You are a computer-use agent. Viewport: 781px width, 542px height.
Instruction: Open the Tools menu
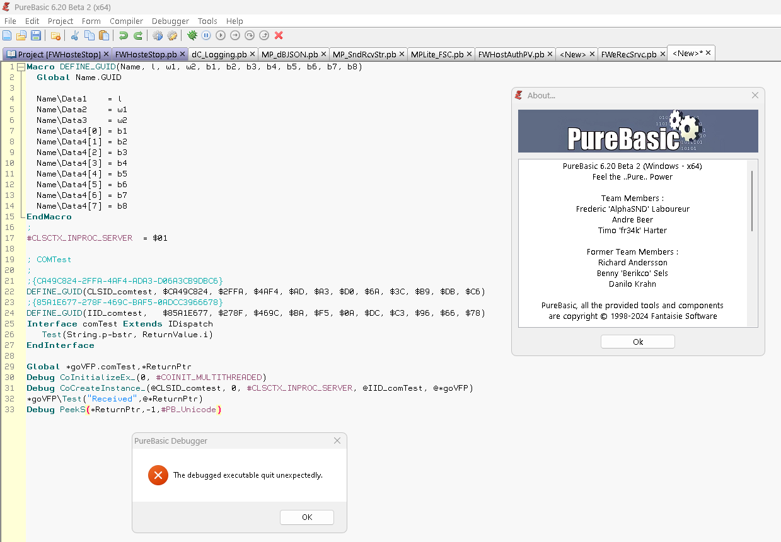207,21
